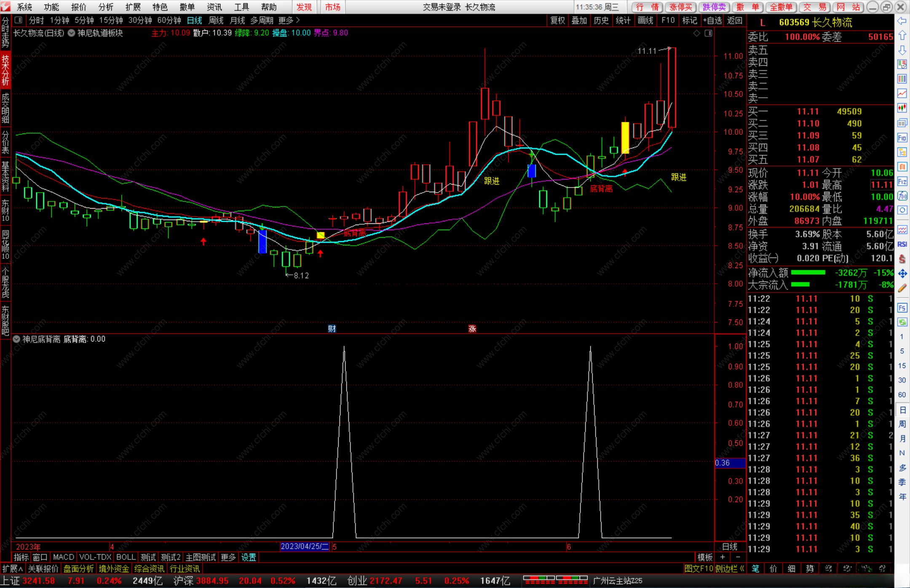Image resolution: width=910 pixels, height=588 pixels.
Task: Click the blue left arrow navigation icon
Action: (x=902, y=21)
